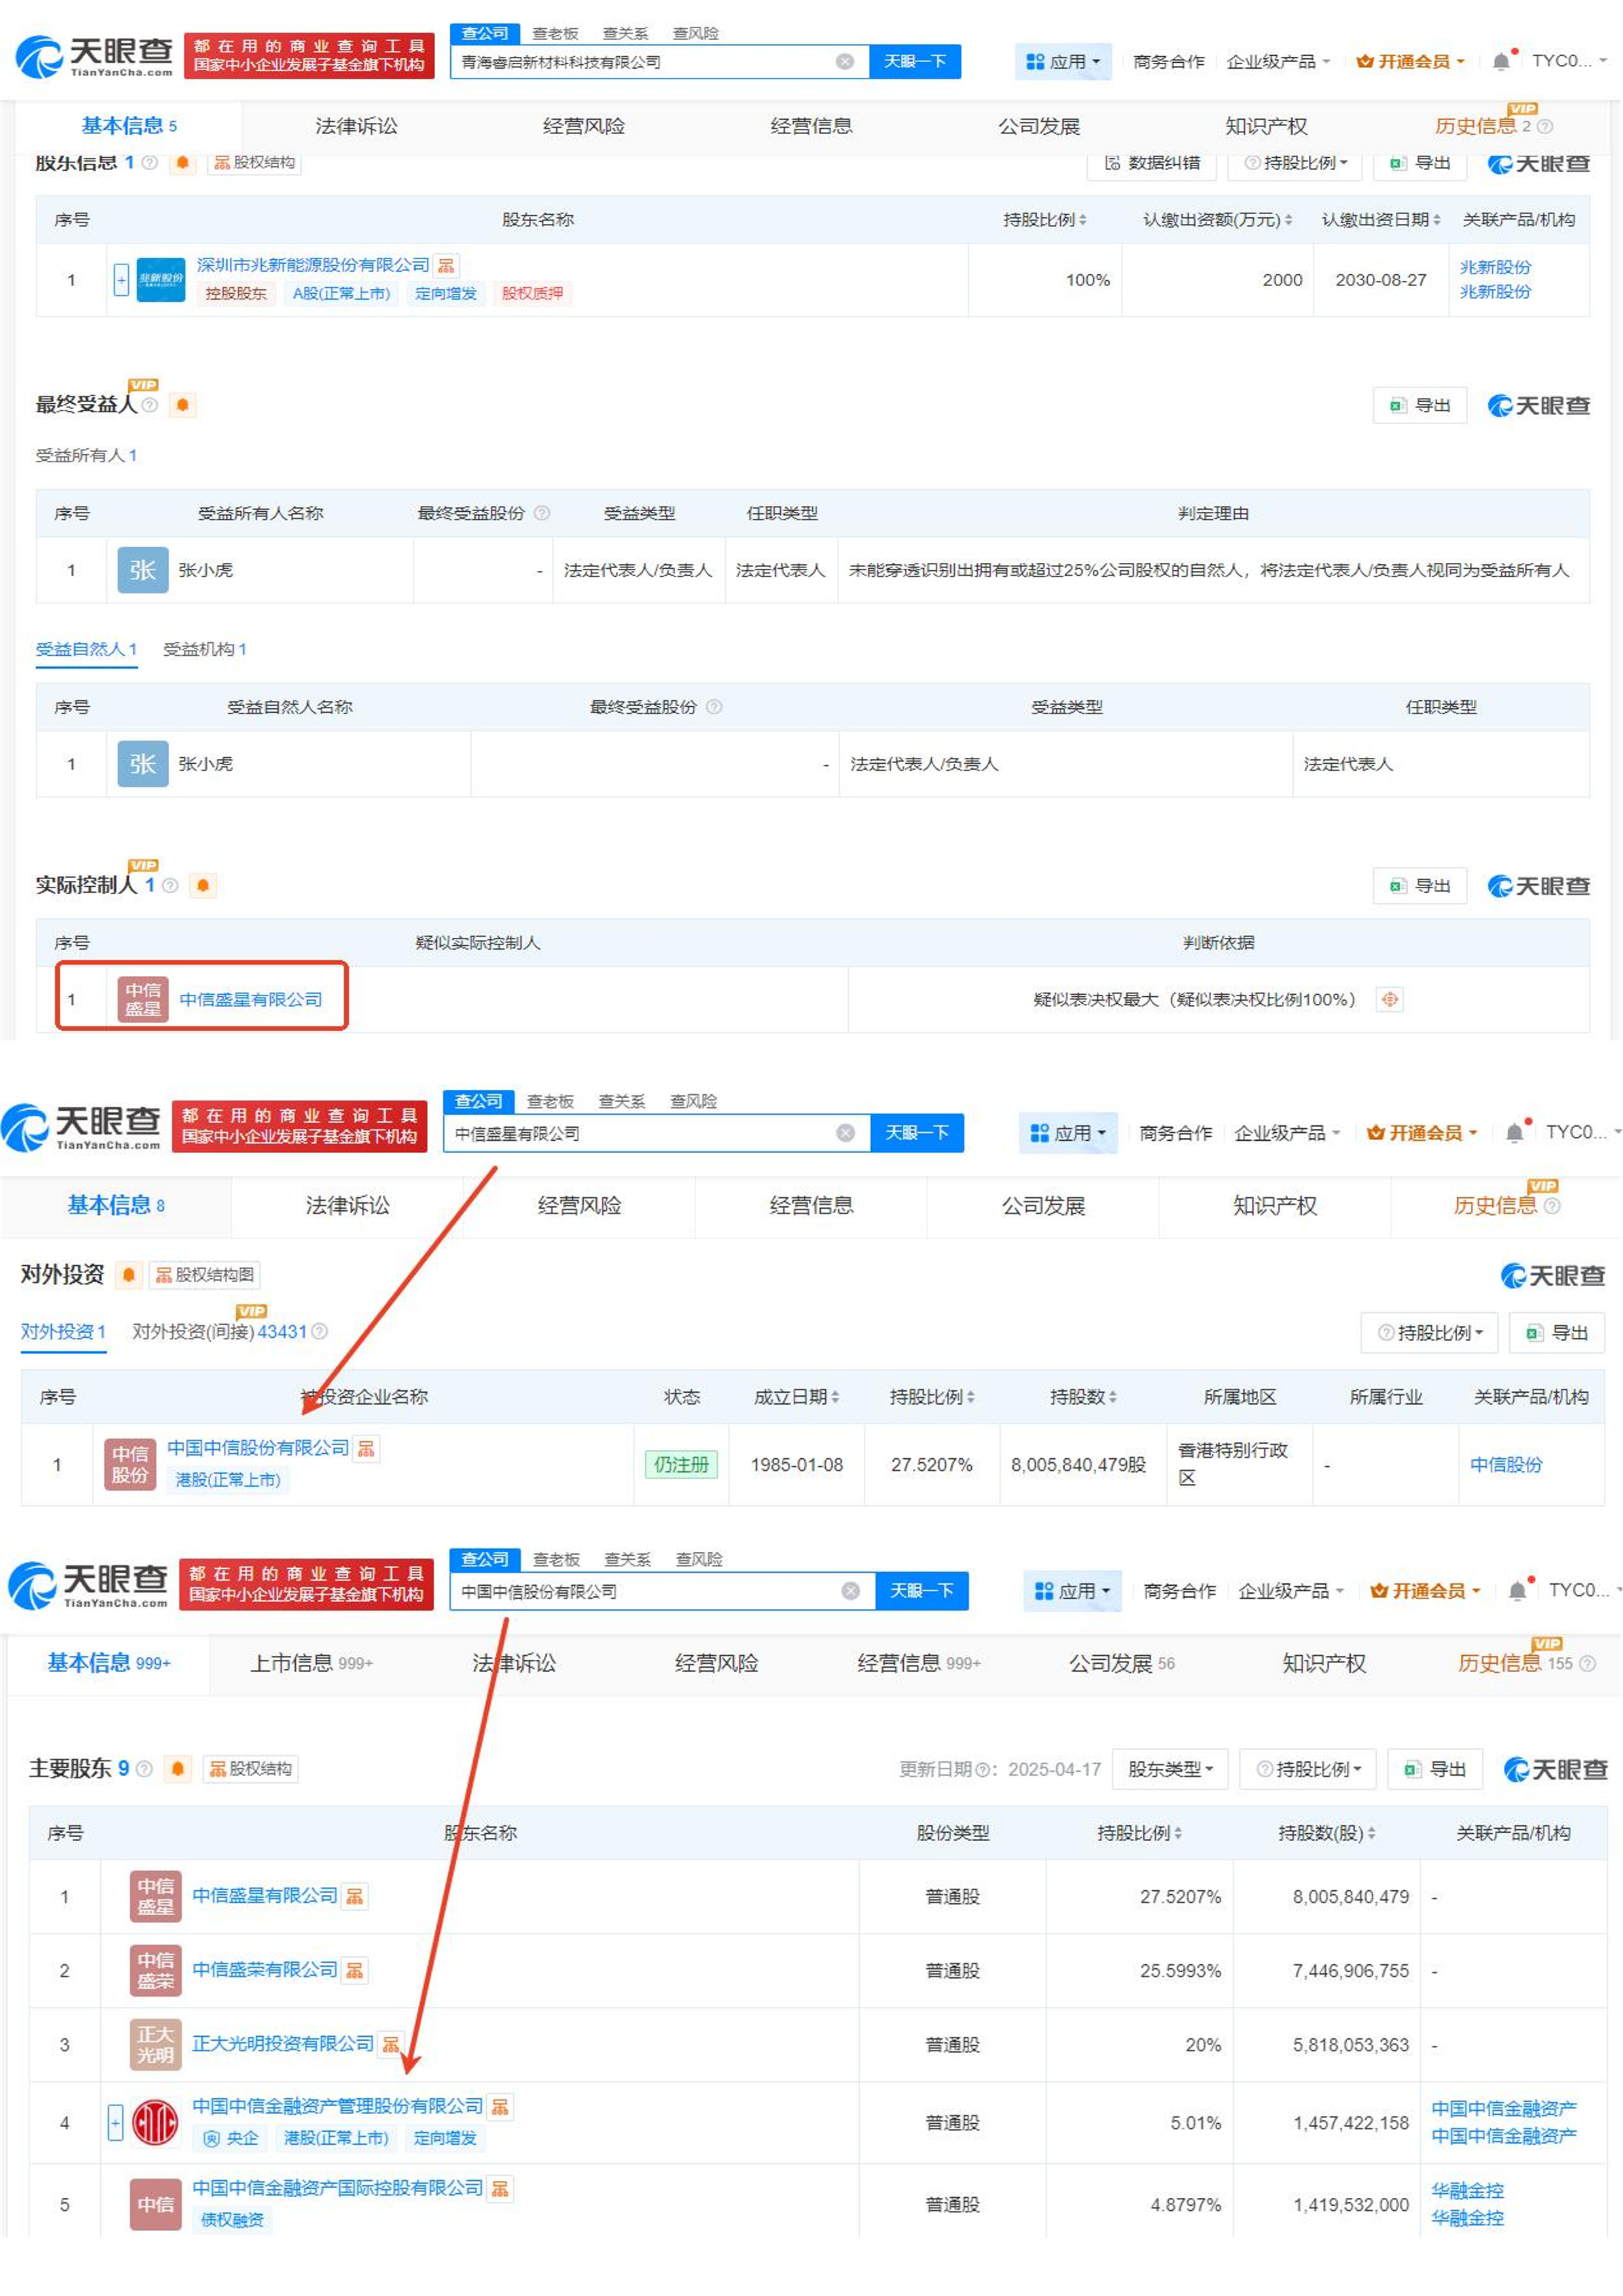
Task: Open equity chart icon next to 中国中信金融资产国际控股有限公司
Action: 500,2189
